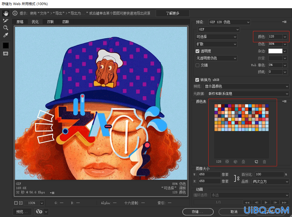Add a new color to the color table
The image size is (292, 217).
click(256, 162)
